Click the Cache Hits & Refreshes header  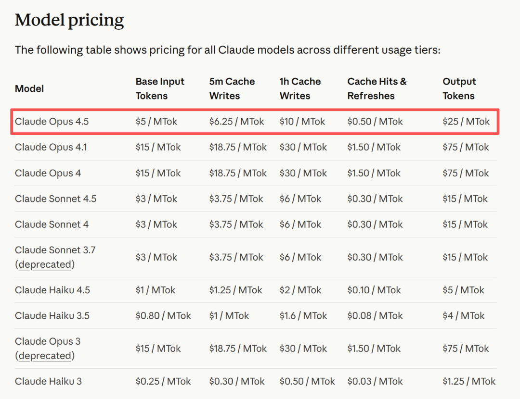click(x=377, y=88)
